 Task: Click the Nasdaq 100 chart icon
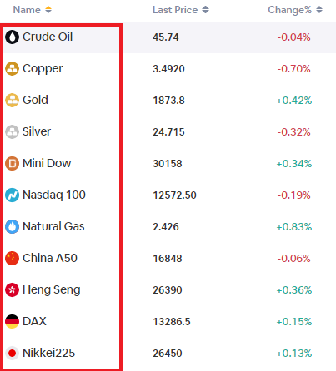tap(12, 195)
